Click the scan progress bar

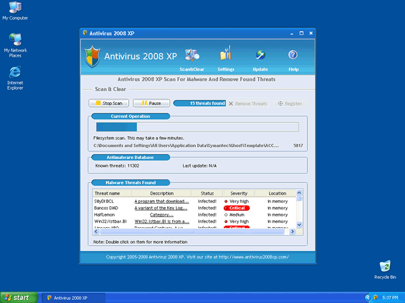tap(196, 127)
